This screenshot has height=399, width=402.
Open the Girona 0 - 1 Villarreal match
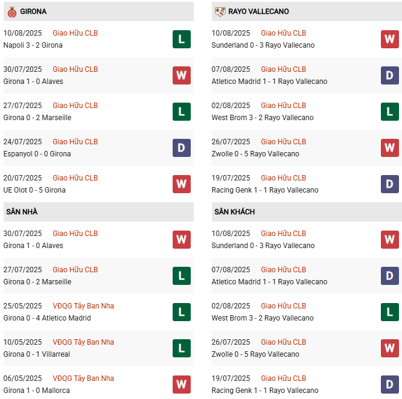pyautogui.click(x=37, y=354)
